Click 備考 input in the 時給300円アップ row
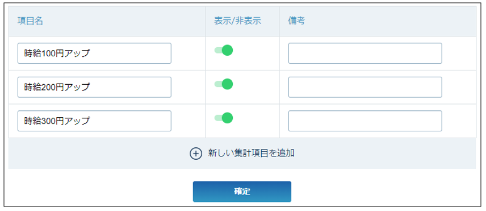 click(365, 121)
